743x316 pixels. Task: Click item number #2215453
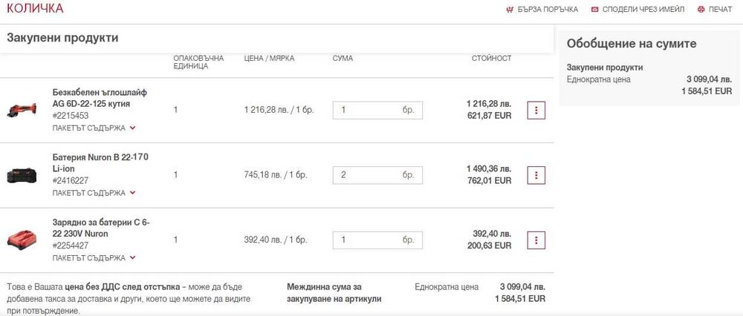70,116
